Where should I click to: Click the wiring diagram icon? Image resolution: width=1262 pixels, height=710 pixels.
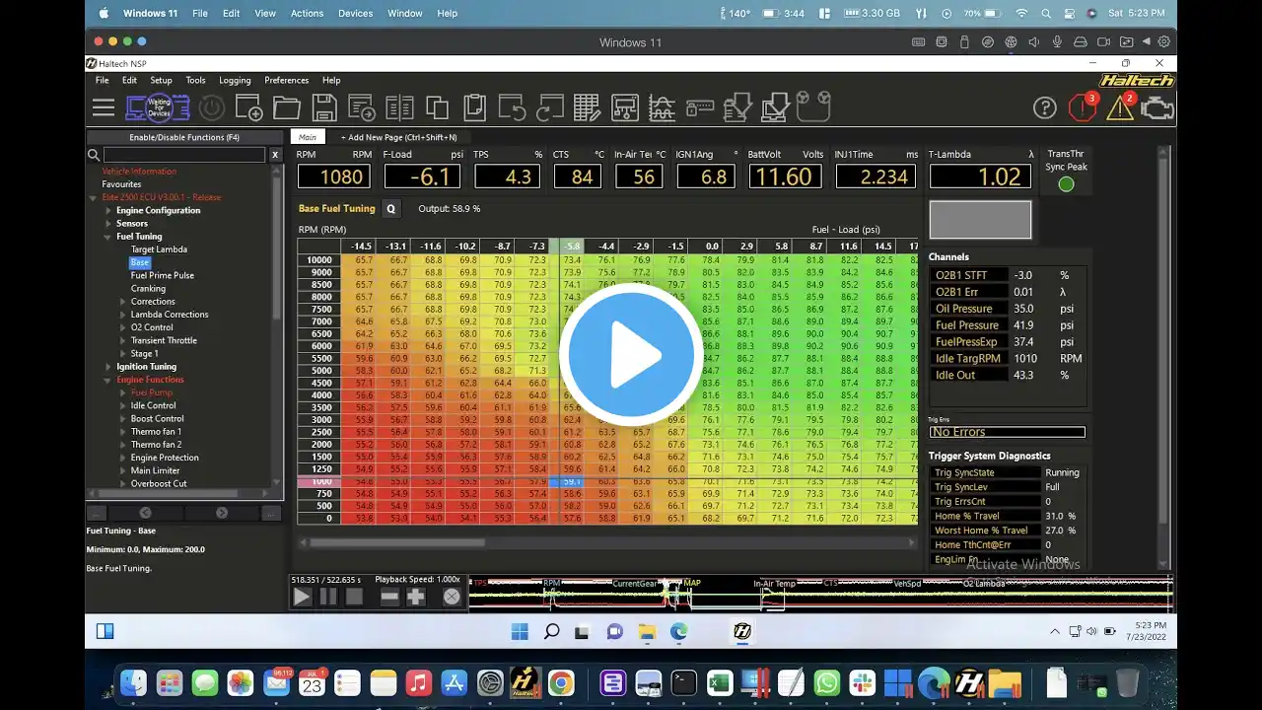click(x=625, y=107)
